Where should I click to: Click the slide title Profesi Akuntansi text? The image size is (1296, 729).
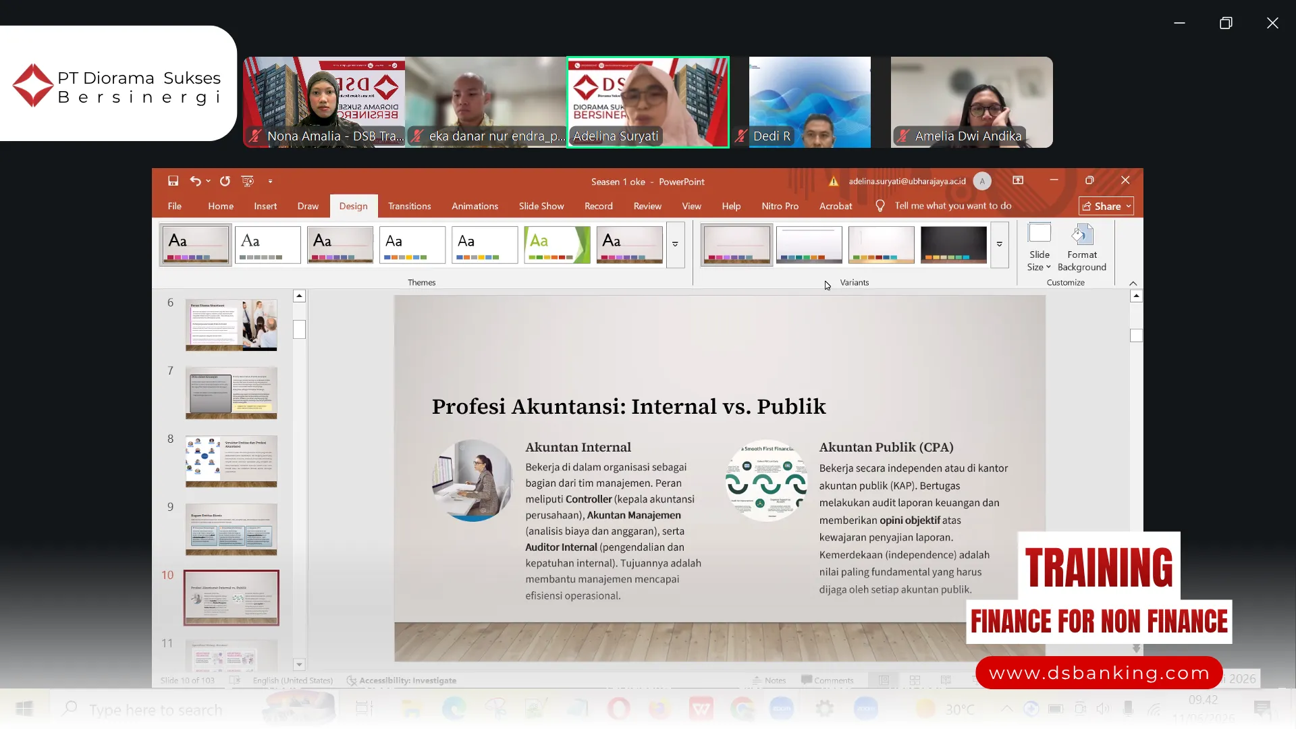[628, 406]
